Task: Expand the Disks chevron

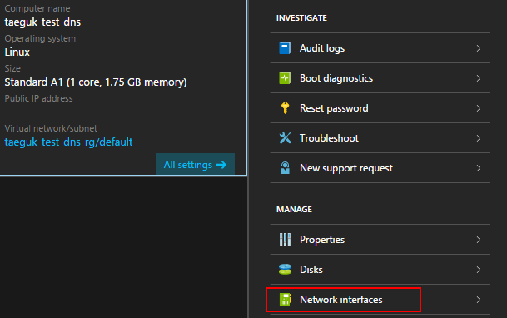Action: tap(479, 270)
